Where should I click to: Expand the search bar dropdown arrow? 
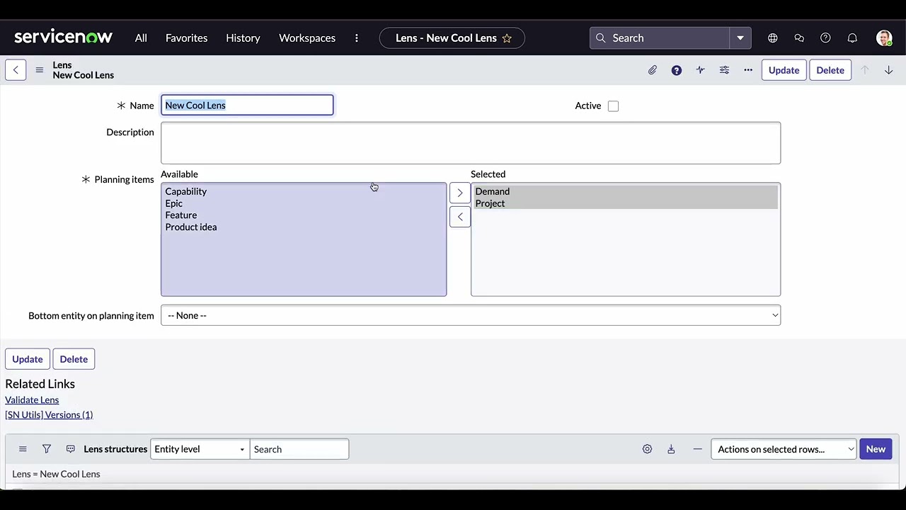pyautogui.click(x=740, y=38)
